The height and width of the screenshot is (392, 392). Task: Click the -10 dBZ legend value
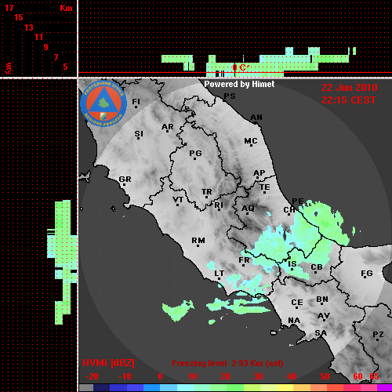[x=125, y=376]
